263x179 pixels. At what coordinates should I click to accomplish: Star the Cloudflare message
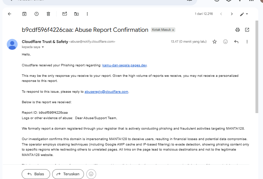click(x=215, y=42)
